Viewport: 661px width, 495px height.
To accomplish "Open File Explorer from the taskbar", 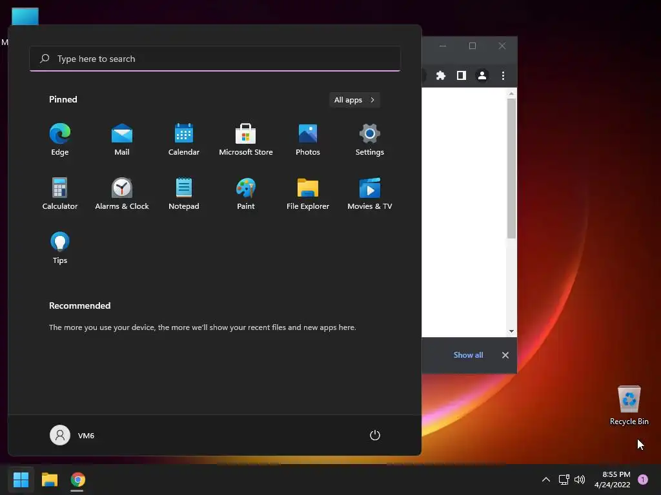I will click(x=49, y=480).
